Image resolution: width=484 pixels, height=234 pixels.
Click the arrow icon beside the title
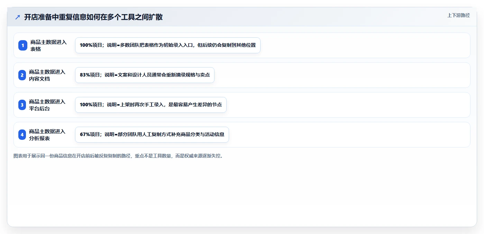click(18, 17)
